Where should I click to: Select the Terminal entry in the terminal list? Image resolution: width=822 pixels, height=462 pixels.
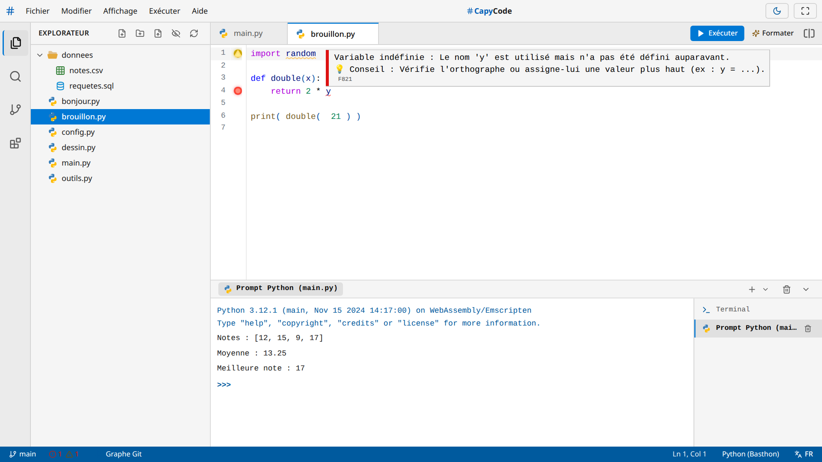coord(758,309)
